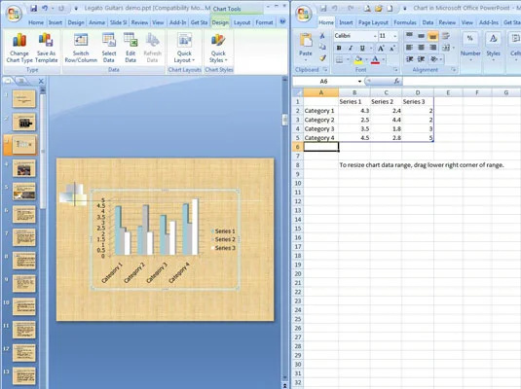The image size is (521, 389).
Task: Click Insert Function fx button
Action: 396,81
